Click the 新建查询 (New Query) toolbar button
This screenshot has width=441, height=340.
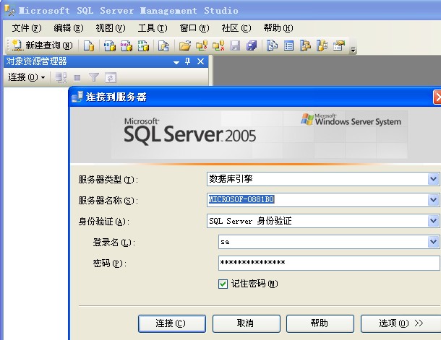click(x=43, y=45)
